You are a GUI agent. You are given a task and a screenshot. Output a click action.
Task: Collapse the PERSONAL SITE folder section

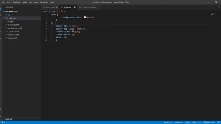click(4, 11)
